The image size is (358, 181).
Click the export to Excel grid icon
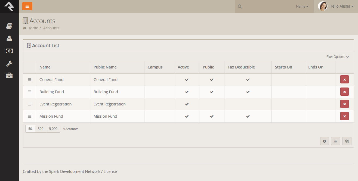[x=335, y=141]
